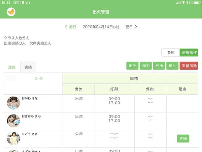The height and width of the screenshot is (152, 202).
Task: Select おがわ はな's photo
Action: pyautogui.click(x=13, y=103)
